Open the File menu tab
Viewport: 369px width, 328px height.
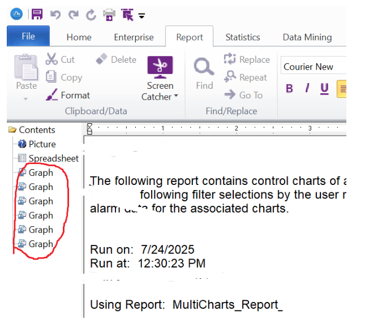(28, 37)
